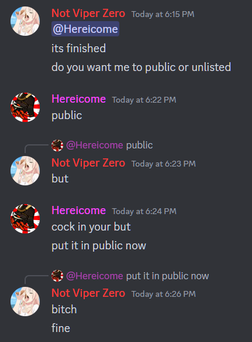Click the @Hereicome name in second reply preview
Viewport: 252px width, 342px height.
pos(95,276)
